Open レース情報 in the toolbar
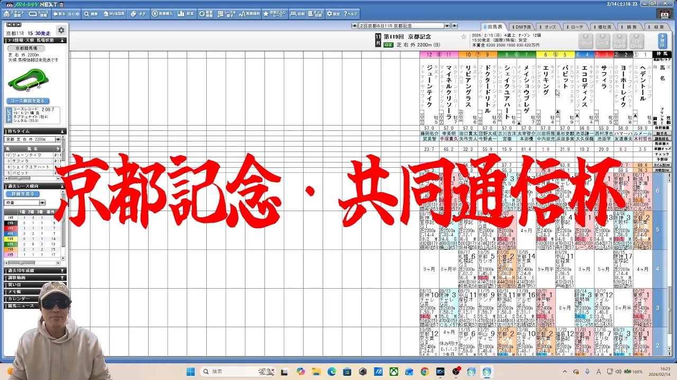The image size is (677, 380). pyautogui.click(x=39, y=14)
